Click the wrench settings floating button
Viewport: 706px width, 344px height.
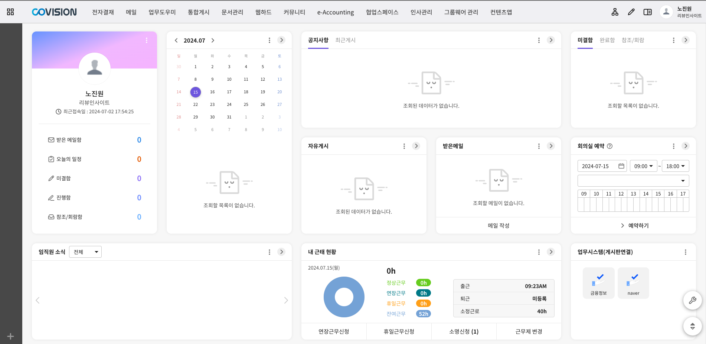pyautogui.click(x=692, y=300)
